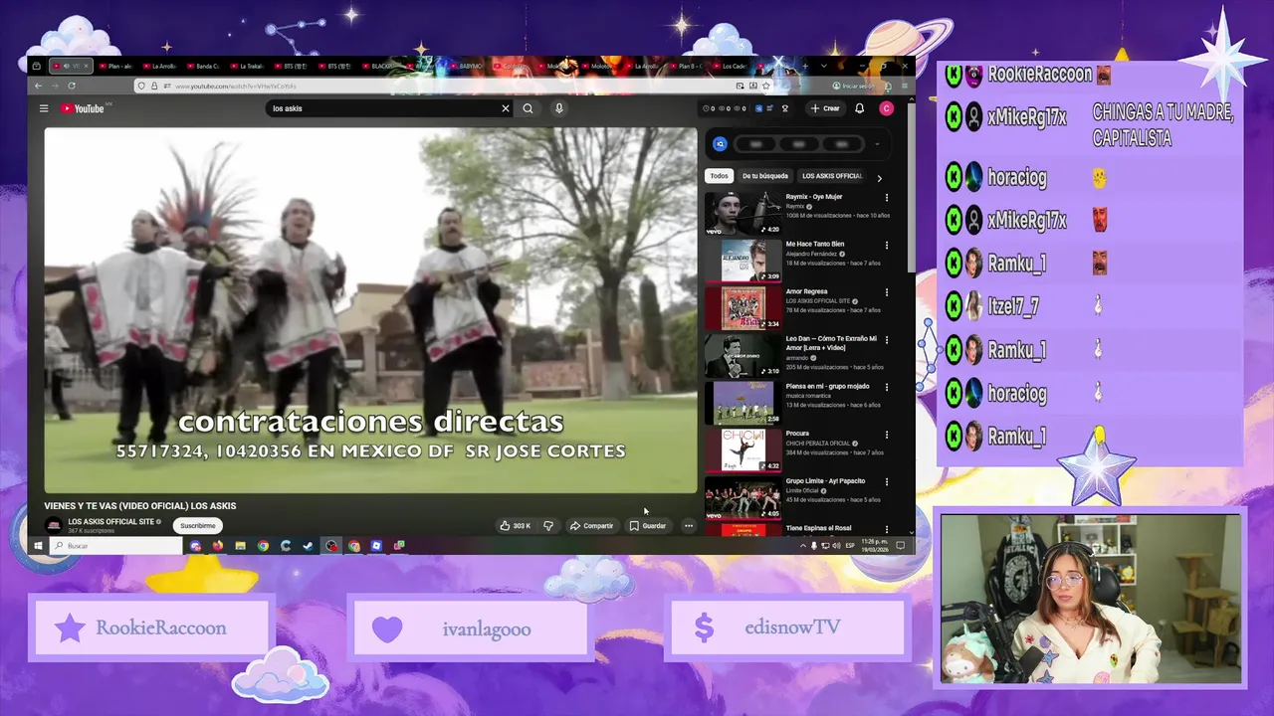Play Me Hace Tanto Bien thumbnail
The height and width of the screenshot is (716, 1274).
pos(743,261)
